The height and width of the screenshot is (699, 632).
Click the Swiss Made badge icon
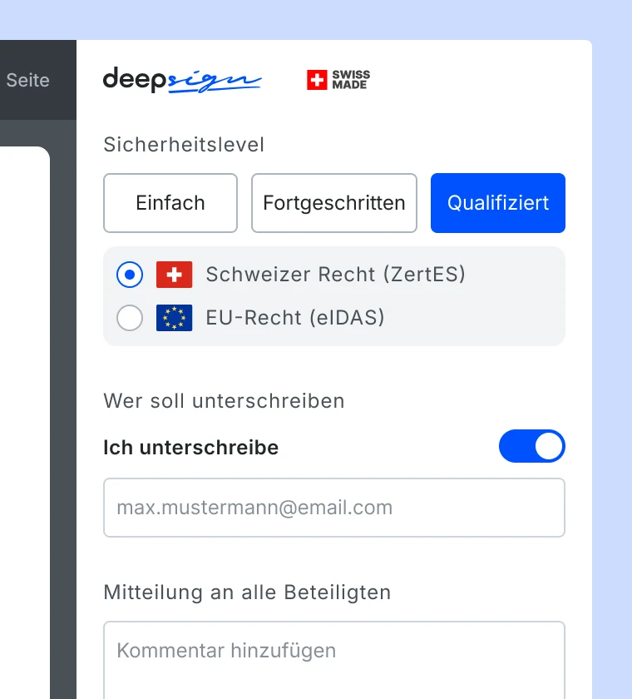pyautogui.click(x=317, y=80)
